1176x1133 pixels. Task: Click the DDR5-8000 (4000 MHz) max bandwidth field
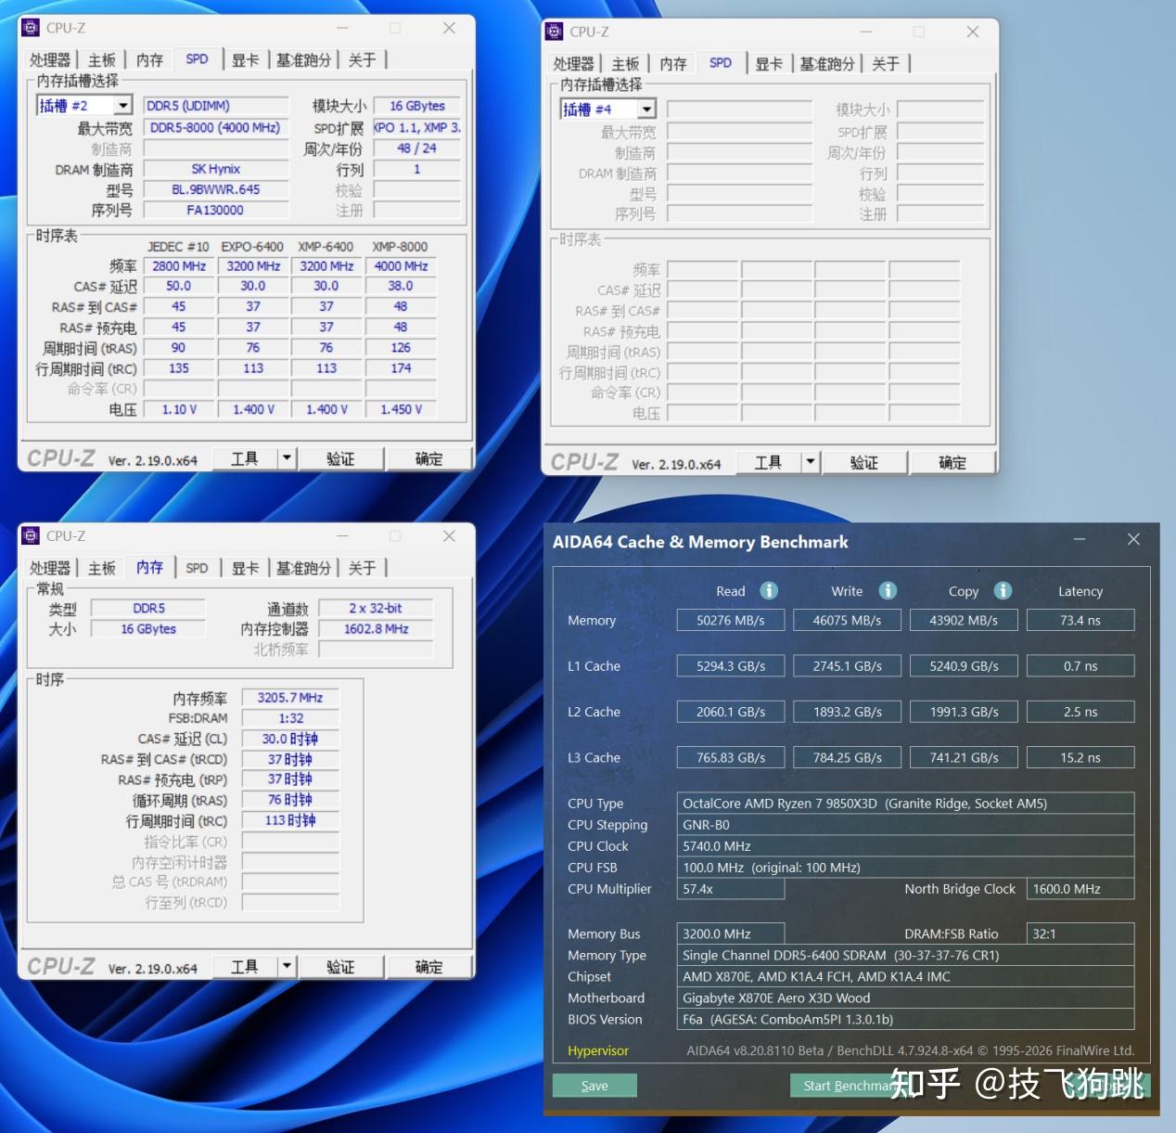pyautogui.click(x=215, y=128)
